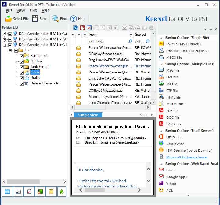Uncheck the Deleted Items_olm checkbox

pyautogui.click(x=22, y=84)
